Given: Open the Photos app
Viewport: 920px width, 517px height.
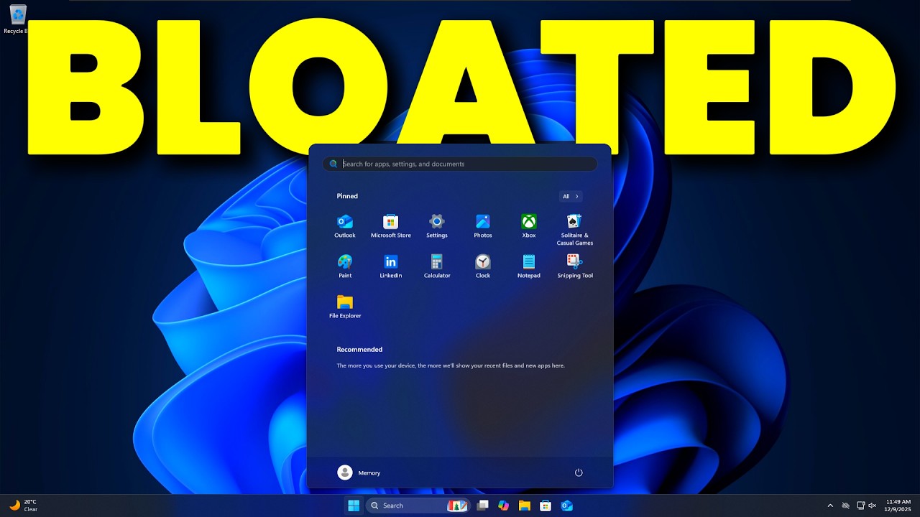Looking at the screenshot, I should (x=483, y=225).
